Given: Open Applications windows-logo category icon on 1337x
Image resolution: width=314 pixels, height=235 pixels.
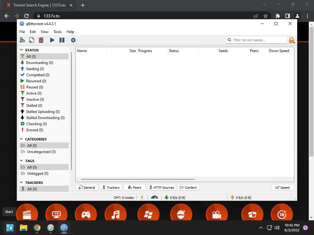Looking at the screenshot, I should point(148,213).
